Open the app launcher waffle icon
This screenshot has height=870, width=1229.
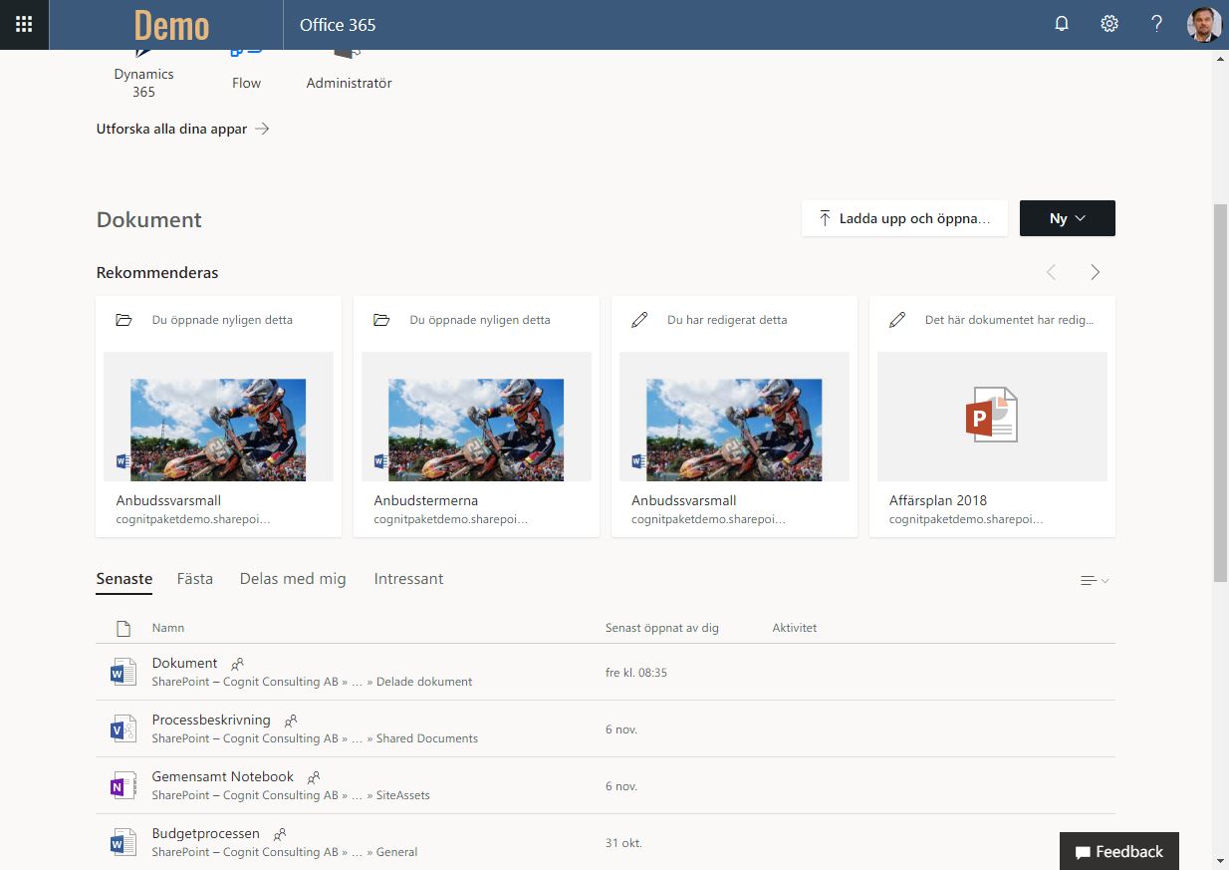pyautogui.click(x=24, y=25)
